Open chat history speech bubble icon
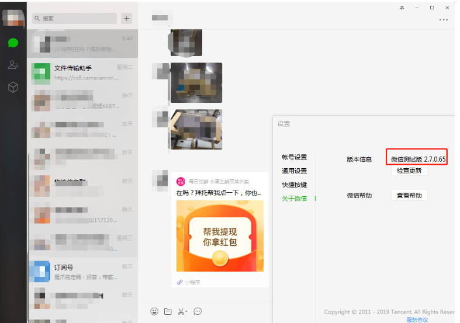Screen dimensions: 460x323 point(198,311)
